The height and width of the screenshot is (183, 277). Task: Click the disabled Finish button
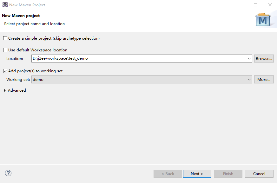(x=228, y=173)
